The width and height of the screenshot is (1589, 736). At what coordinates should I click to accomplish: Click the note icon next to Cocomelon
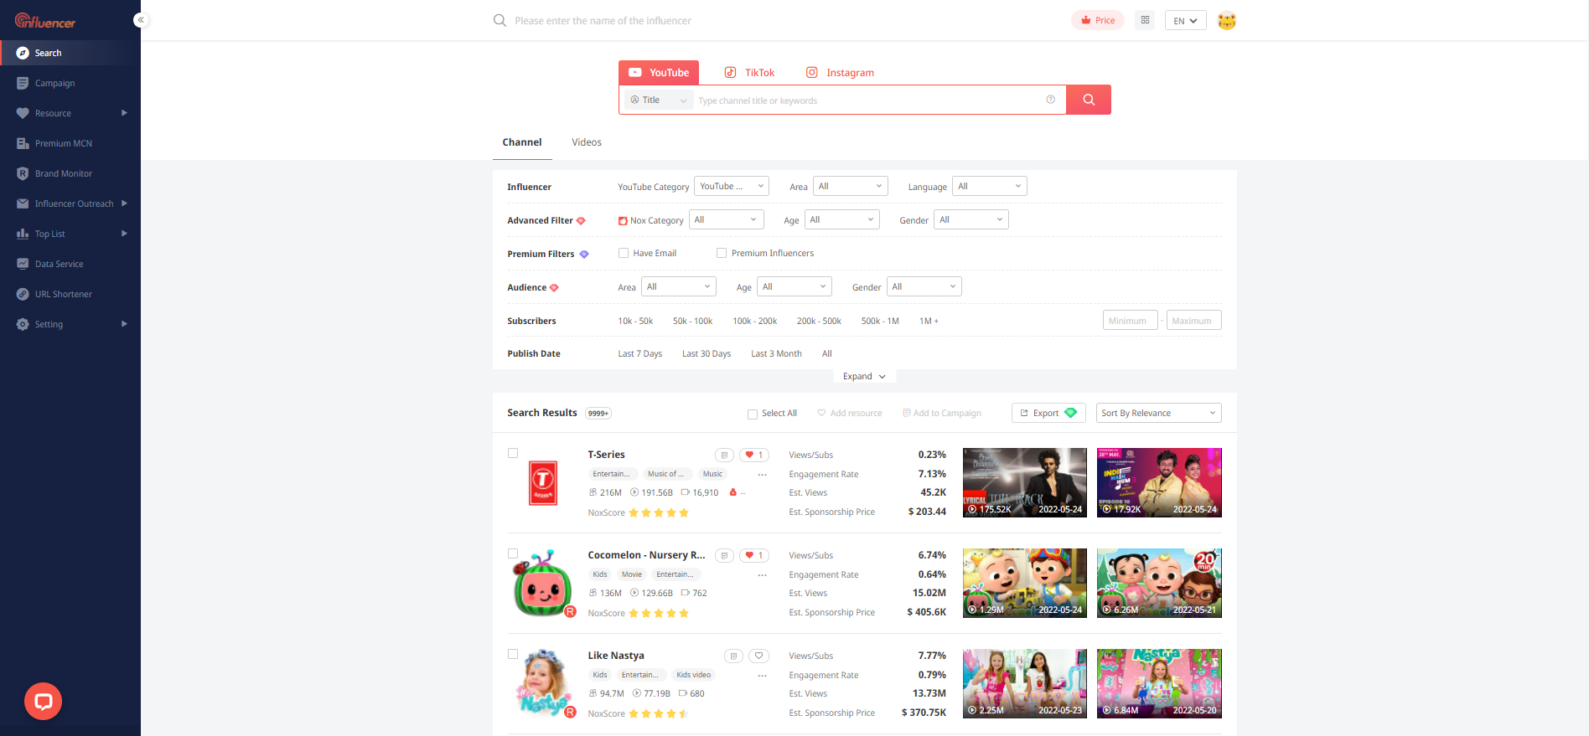tap(724, 555)
